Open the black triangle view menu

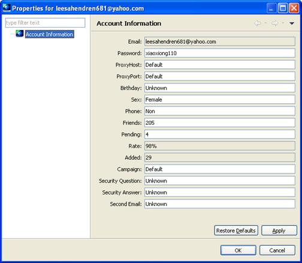(292, 23)
